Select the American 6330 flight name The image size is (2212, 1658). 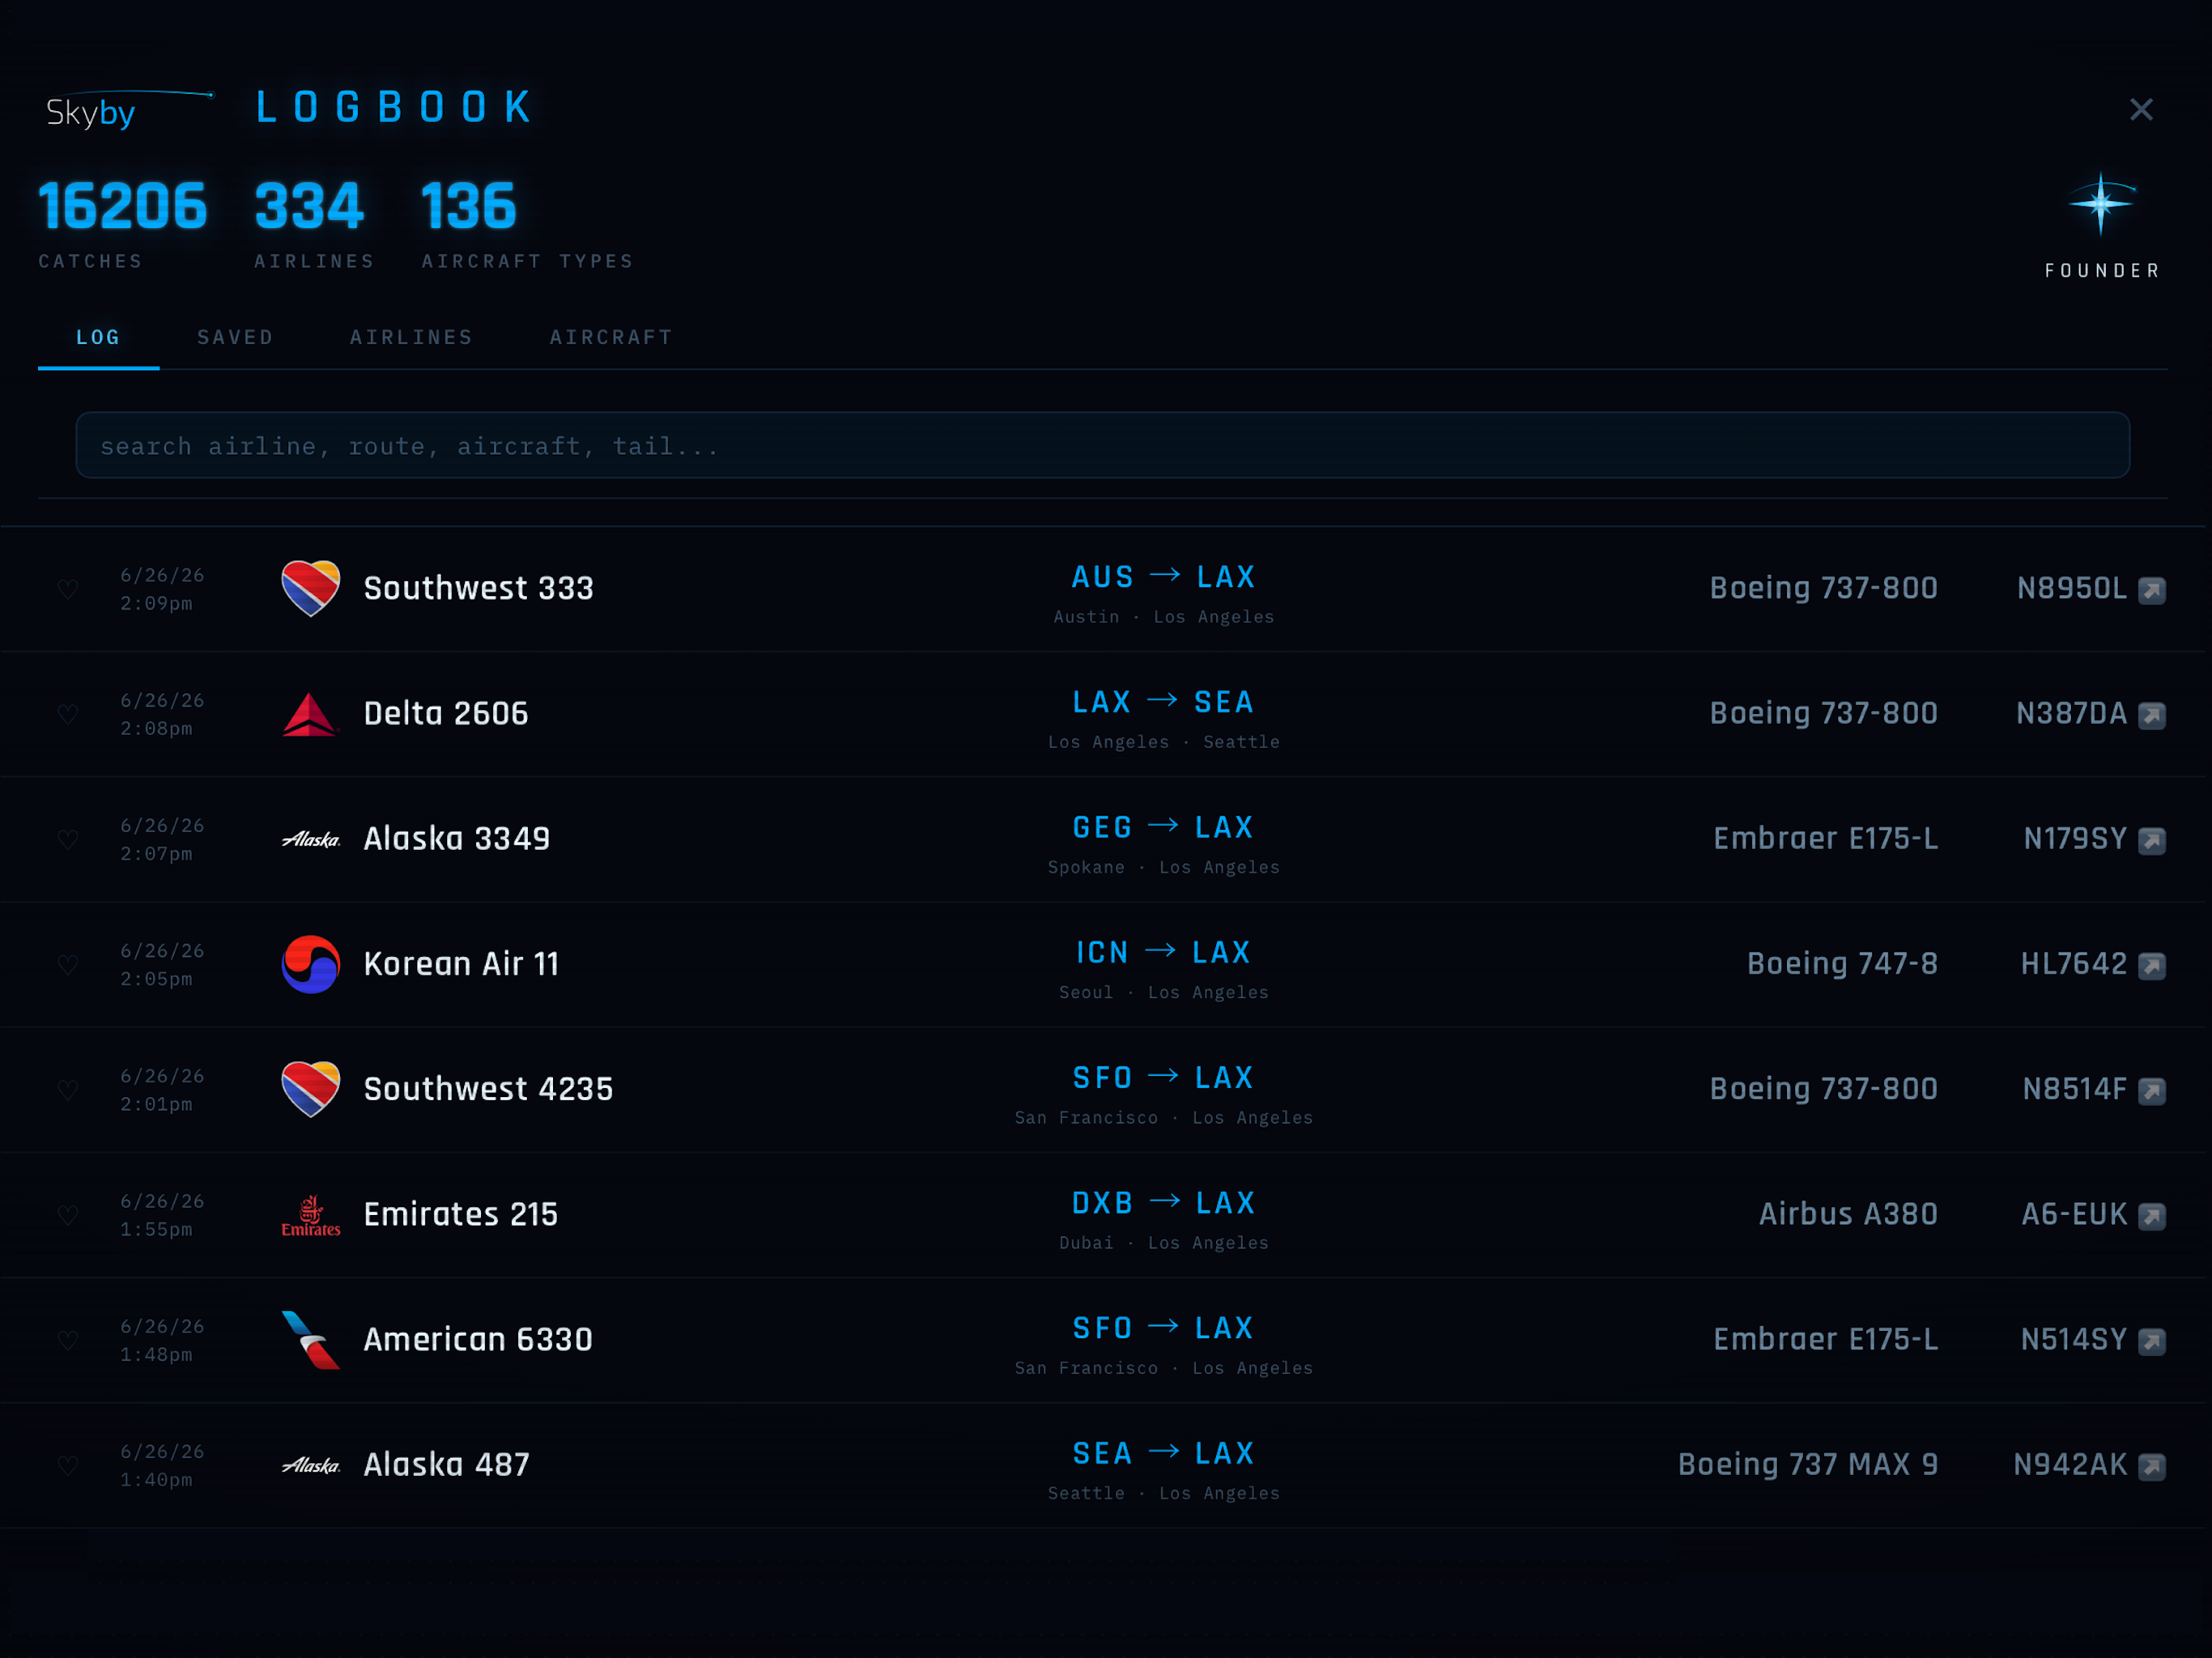coord(478,1339)
